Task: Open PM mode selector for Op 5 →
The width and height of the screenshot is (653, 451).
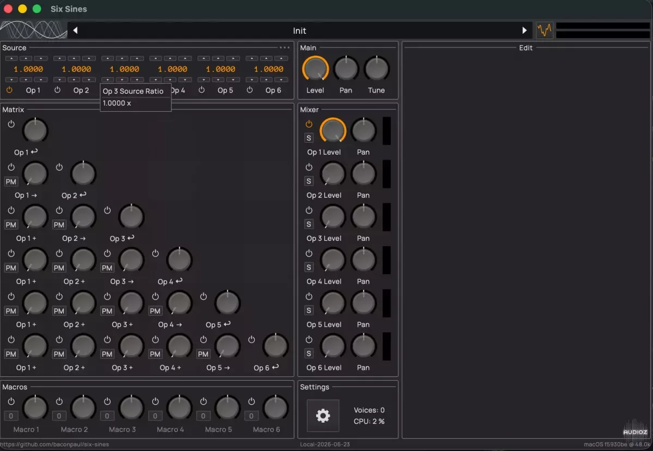Action: [x=203, y=354]
